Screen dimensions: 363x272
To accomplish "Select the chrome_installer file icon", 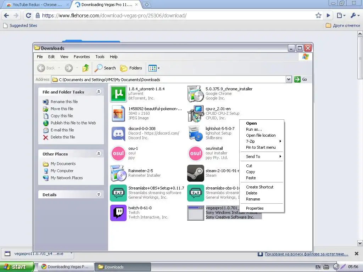I will coord(195,93).
